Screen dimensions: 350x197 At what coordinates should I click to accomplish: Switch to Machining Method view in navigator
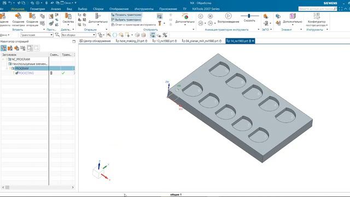(23, 48)
